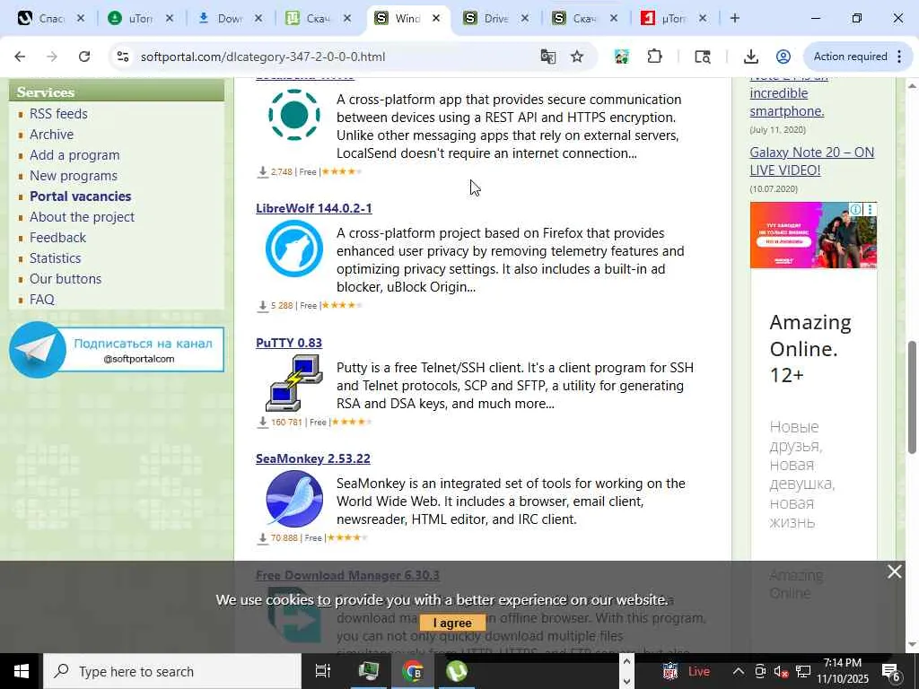919x689 pixels.
Task: Click the network tray icon
Action: [x=803, y=671]
